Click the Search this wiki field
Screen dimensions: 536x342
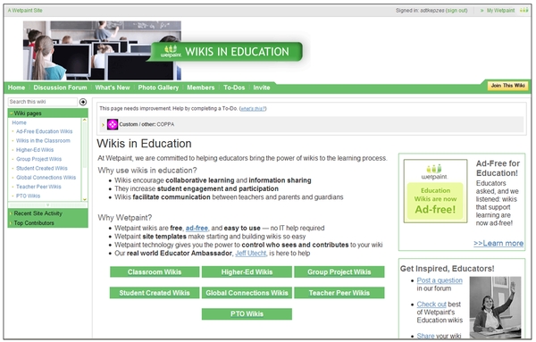pyautogui.click(x=43, y=102)
